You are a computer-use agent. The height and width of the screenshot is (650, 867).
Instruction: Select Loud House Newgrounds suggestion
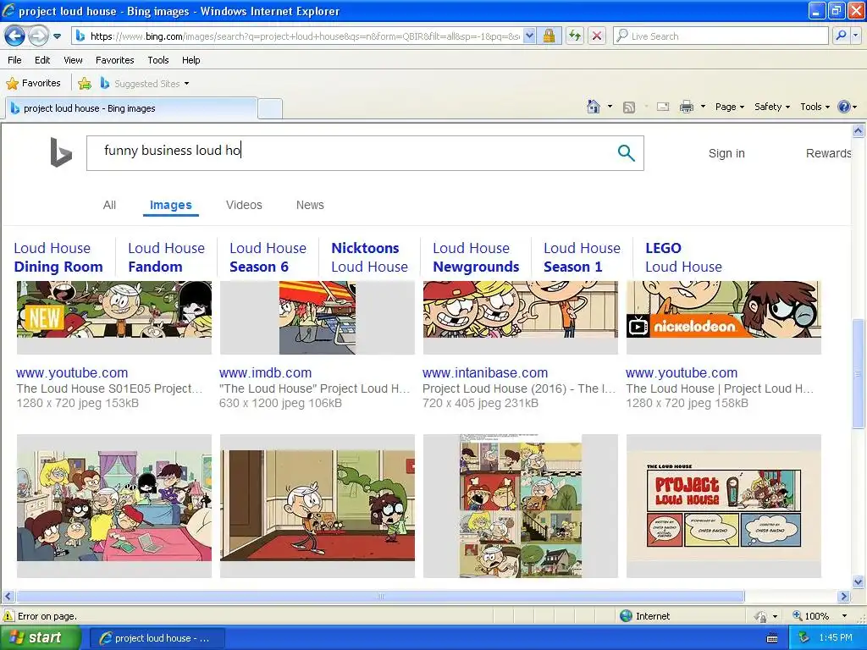pyautogui.click(x=476, y=257)
